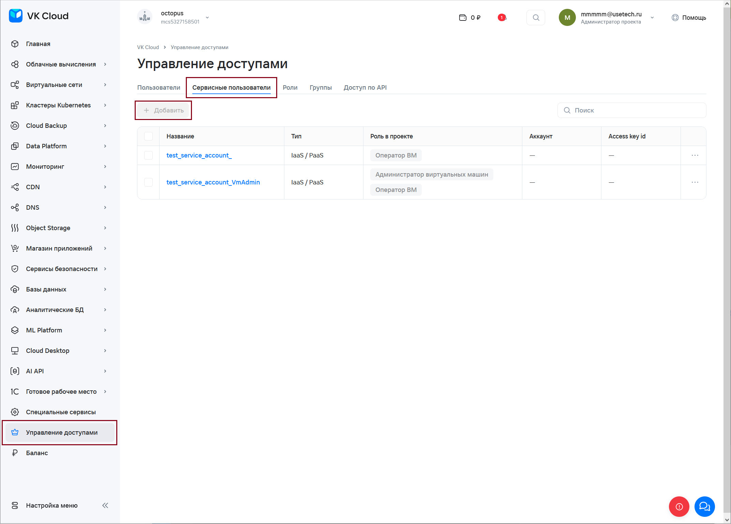This screenshot has width=731, height=524.
Task: Click the Добавить button
Action: click(164, 110)
